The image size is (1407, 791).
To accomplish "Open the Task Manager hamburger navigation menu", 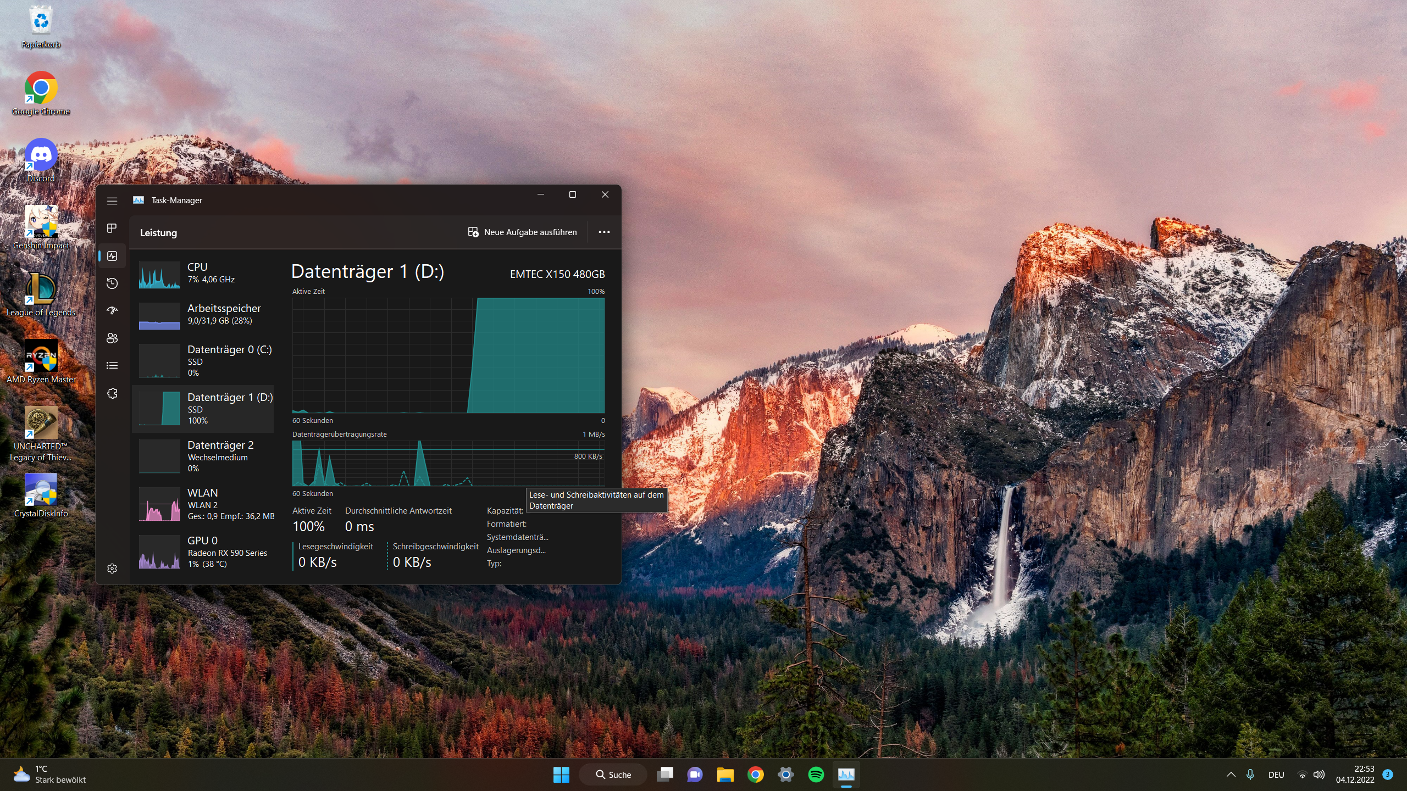I will pyautogui.click(x=112, y=201).
